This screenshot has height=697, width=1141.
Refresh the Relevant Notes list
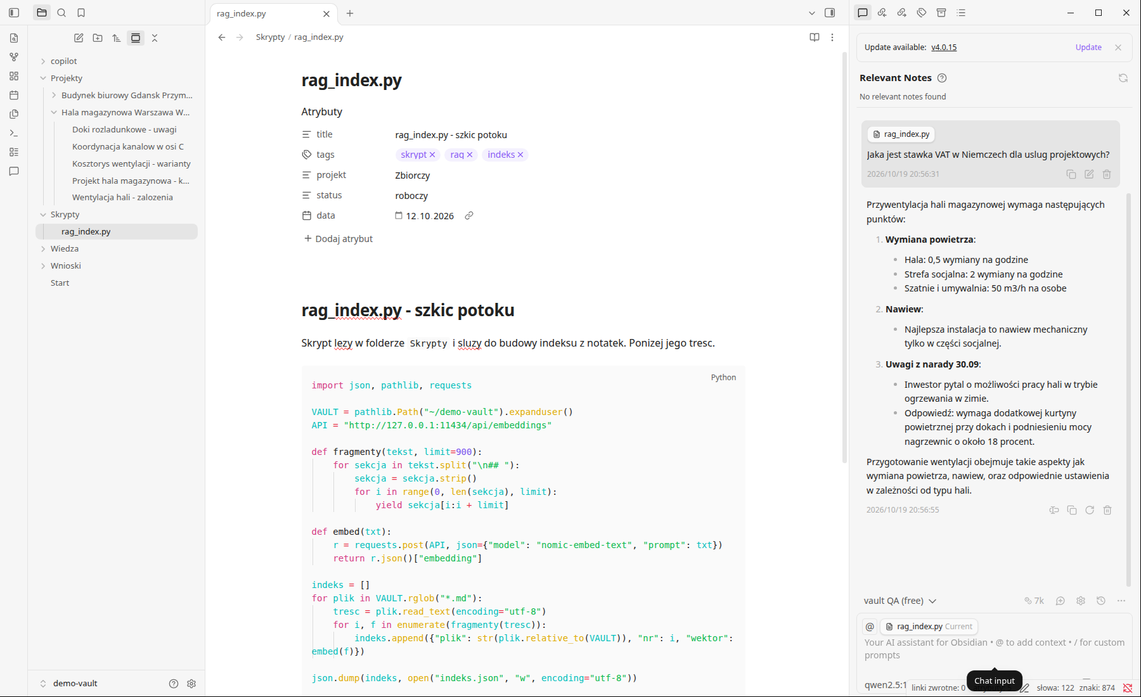[1123, 78]
